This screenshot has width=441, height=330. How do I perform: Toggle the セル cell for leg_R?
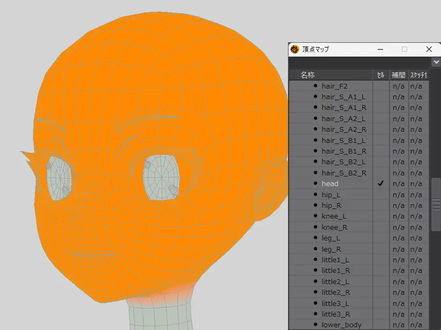coord(381,249)
